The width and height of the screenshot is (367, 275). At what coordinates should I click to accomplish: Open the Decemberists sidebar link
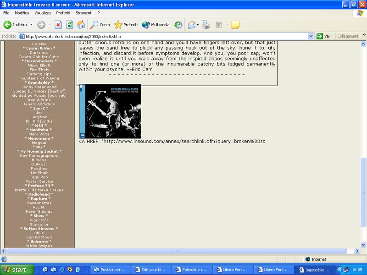(x=39, y=61)
